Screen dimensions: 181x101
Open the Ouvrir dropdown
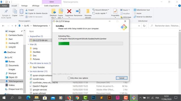click(125, 10)
